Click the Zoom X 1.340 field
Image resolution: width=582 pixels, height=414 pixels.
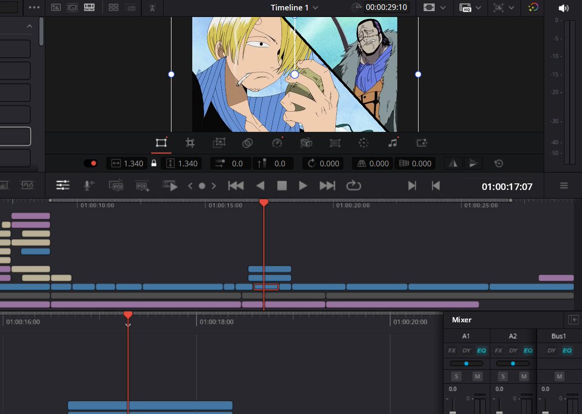pos(128,164)
